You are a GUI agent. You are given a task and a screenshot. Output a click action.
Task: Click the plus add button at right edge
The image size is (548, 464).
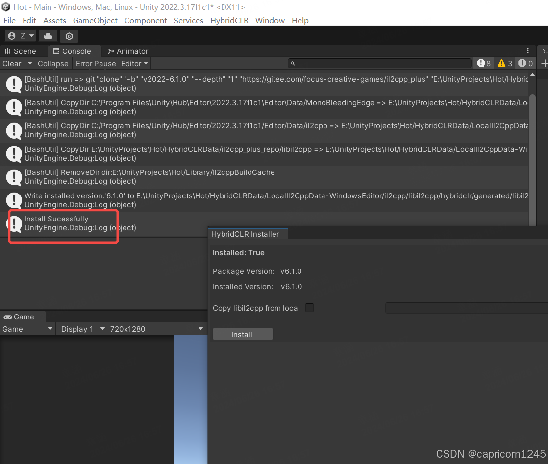coord(544,63)
